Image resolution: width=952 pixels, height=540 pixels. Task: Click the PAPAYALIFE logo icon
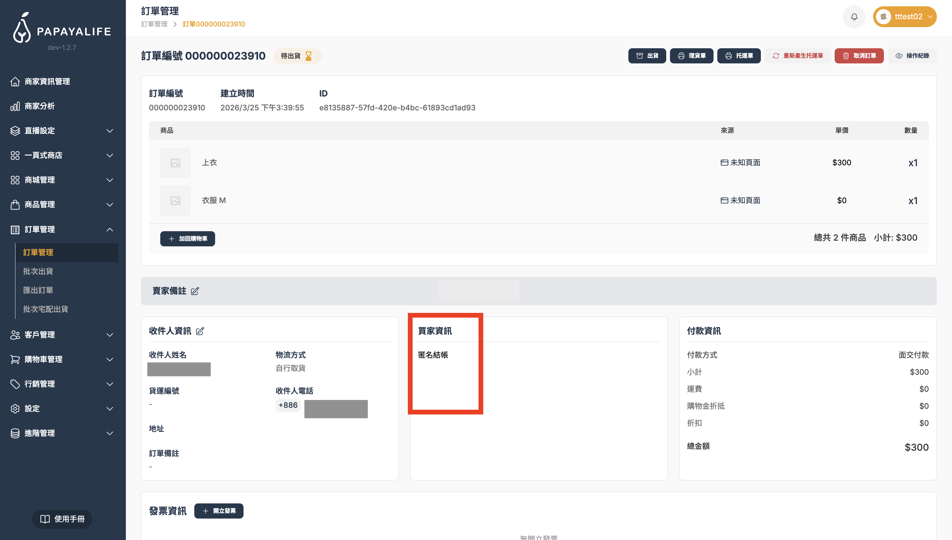click(22, 28)
